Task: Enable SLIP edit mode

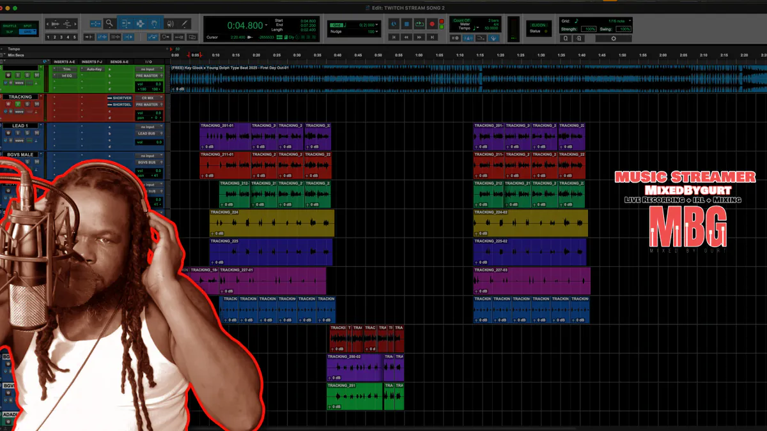Action: click(10, 32)
